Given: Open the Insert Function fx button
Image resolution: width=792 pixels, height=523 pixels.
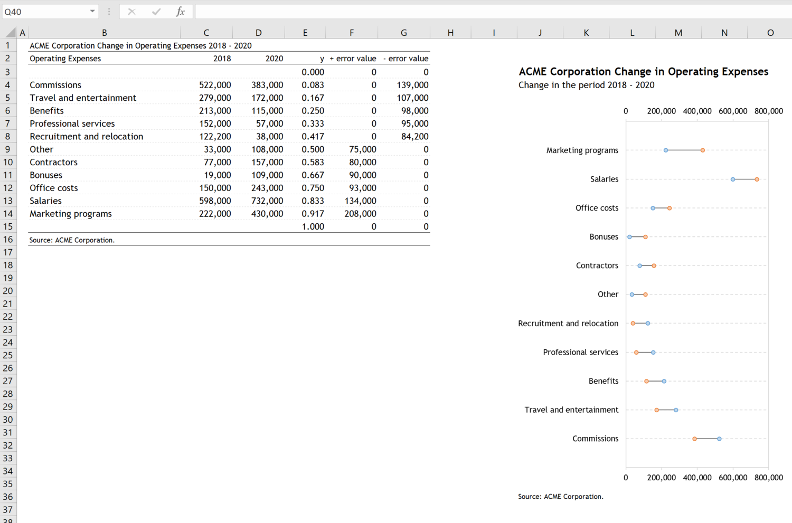Looking at the screenshot, I should pos(181,12).
